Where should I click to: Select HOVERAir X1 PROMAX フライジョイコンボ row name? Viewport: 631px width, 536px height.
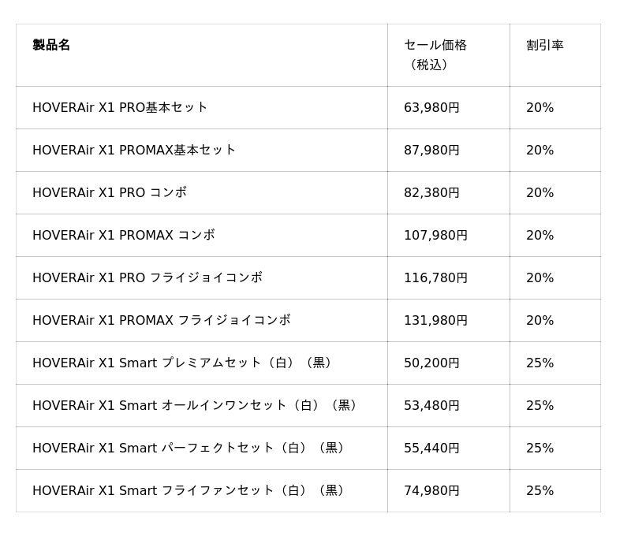162,321
